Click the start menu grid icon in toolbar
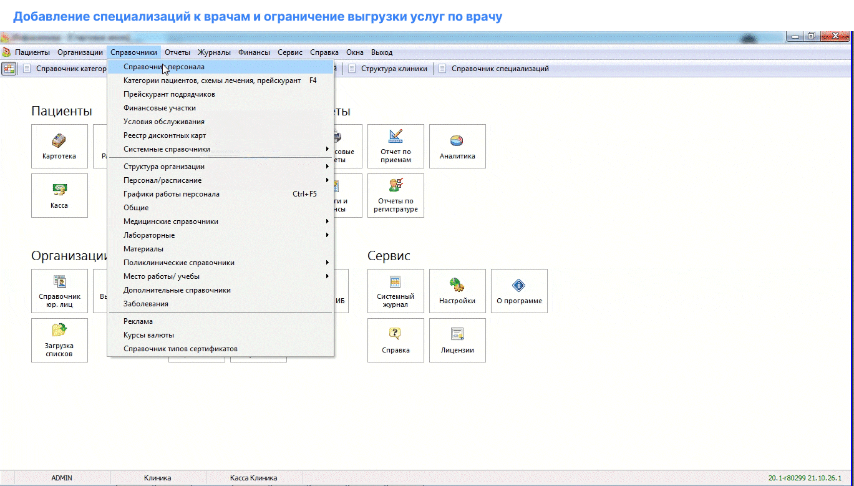 point(9,69)
